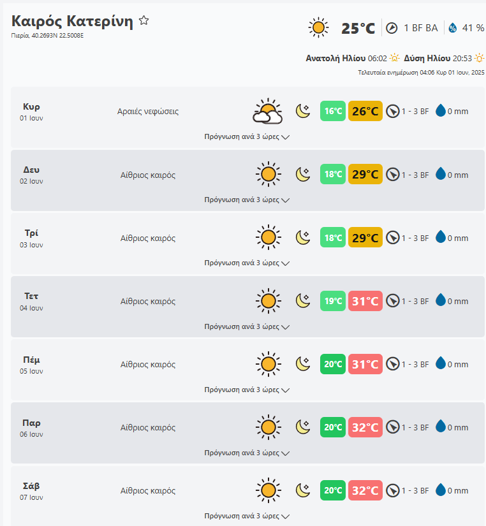Screen dimensions: 486x526
Task: Select the Παρ 06 Ιουν day label
Action: click(31, 427)
